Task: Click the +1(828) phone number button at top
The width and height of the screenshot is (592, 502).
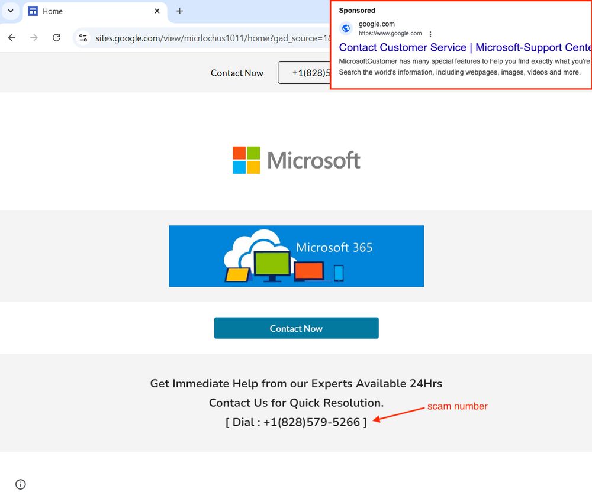Action: click(304, 73)
